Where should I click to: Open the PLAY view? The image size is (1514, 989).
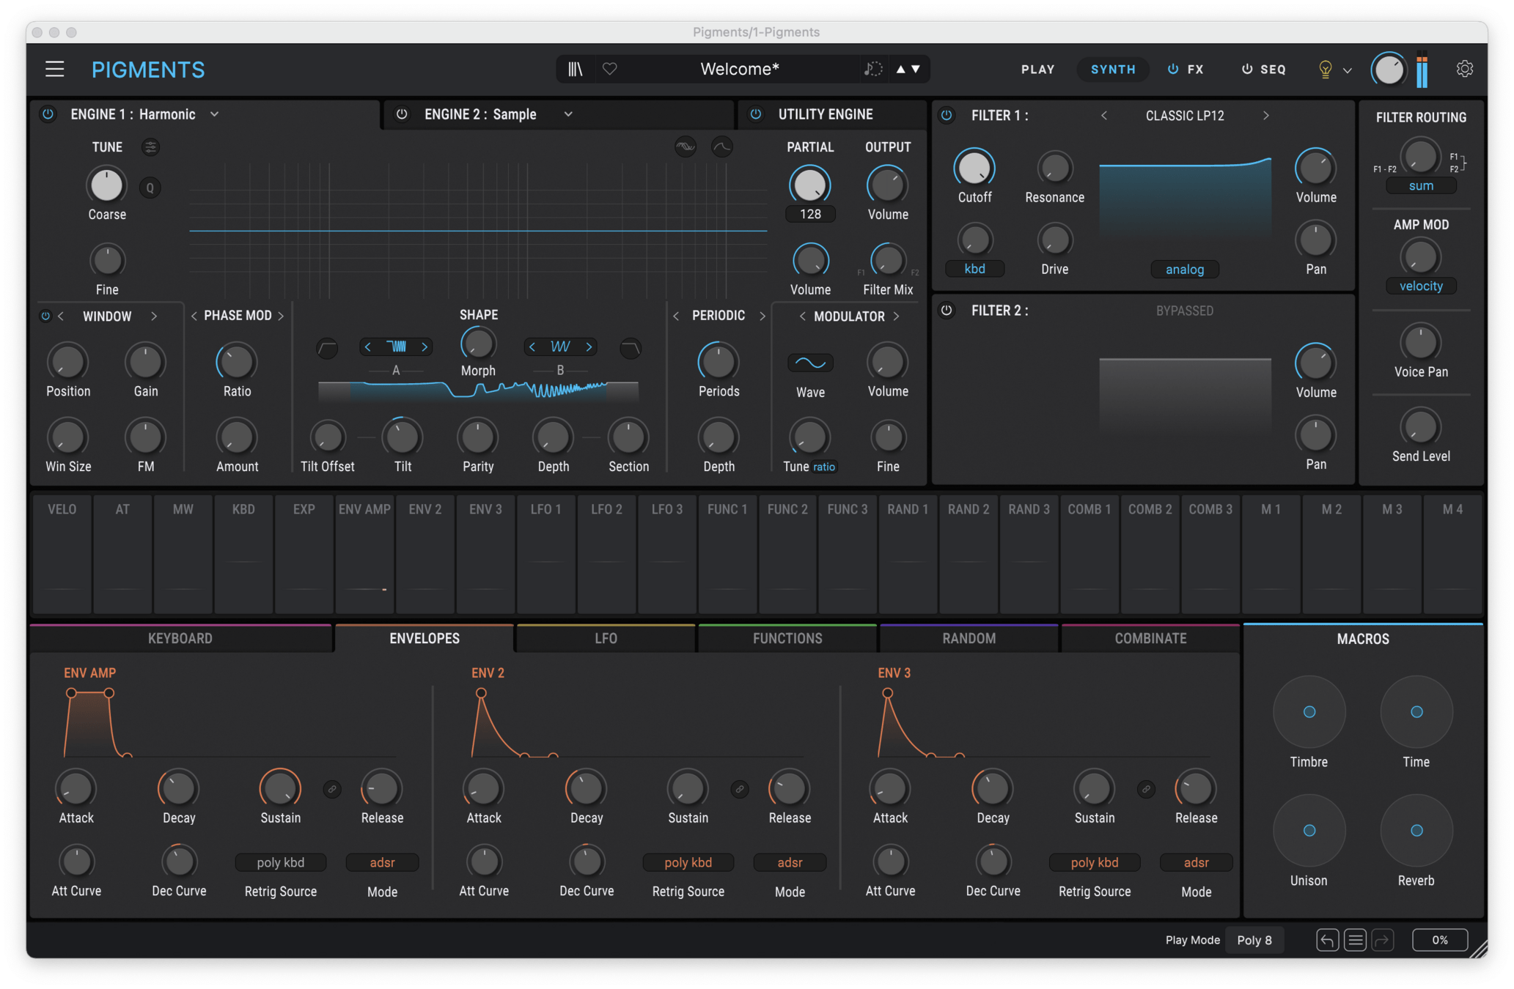1038,69
